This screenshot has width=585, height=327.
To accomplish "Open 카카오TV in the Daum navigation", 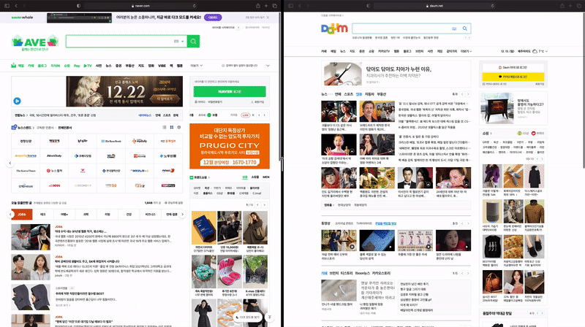I will click(x=384, y=51).
